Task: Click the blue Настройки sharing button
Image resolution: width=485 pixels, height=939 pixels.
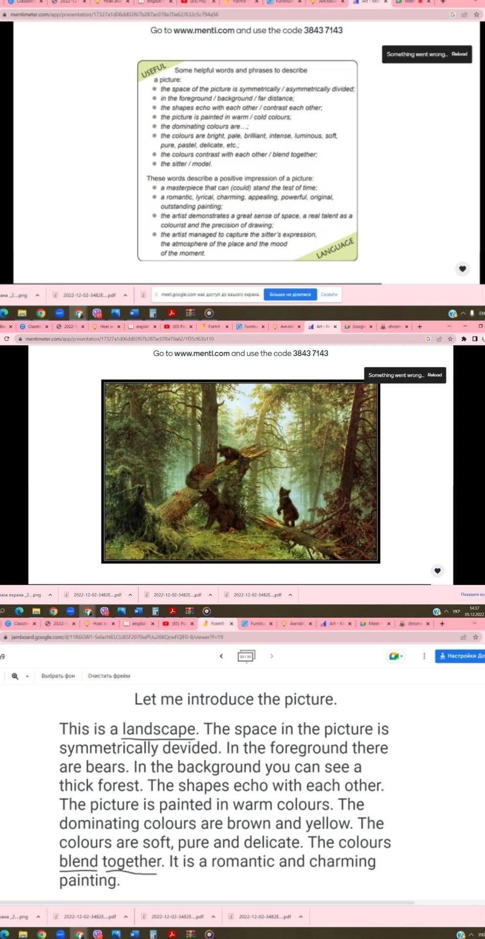Action: coord(460,656)
